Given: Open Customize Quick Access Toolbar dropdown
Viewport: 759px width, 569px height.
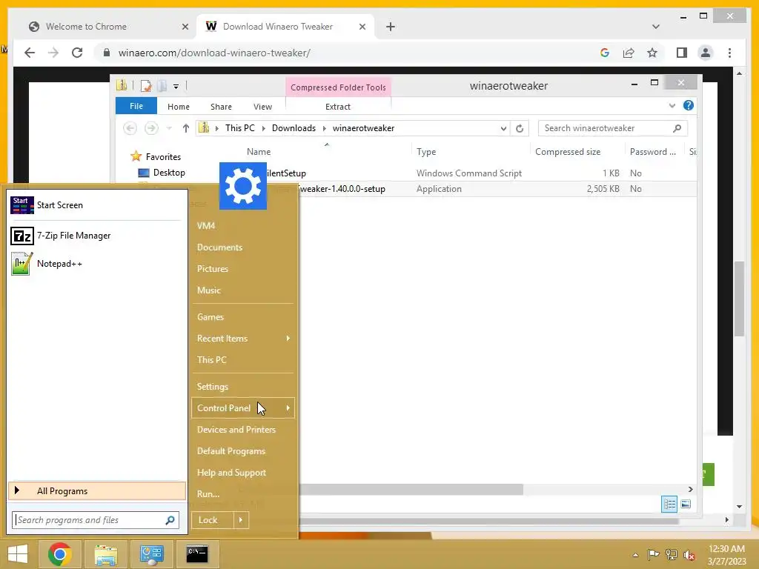Looking at the screenshot, I should coord(176,87).
